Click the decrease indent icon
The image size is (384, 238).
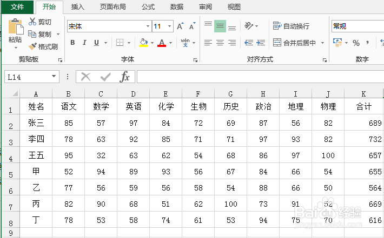pyautogui.click(x=249, y=43)
